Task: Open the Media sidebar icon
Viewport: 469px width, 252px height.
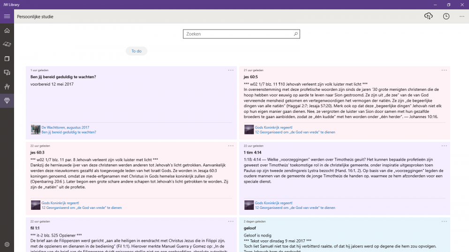Action: click(x=7, y=73)
